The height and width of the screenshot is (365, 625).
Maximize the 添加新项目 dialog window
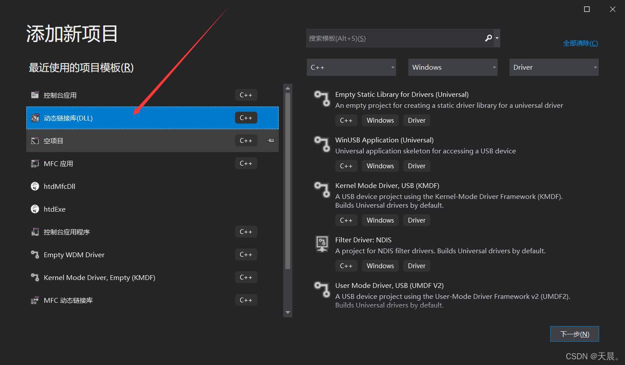(x=587, y=9)
